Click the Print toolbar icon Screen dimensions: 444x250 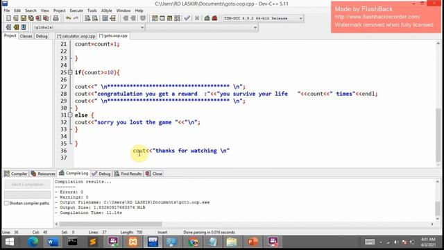[56, 18]
